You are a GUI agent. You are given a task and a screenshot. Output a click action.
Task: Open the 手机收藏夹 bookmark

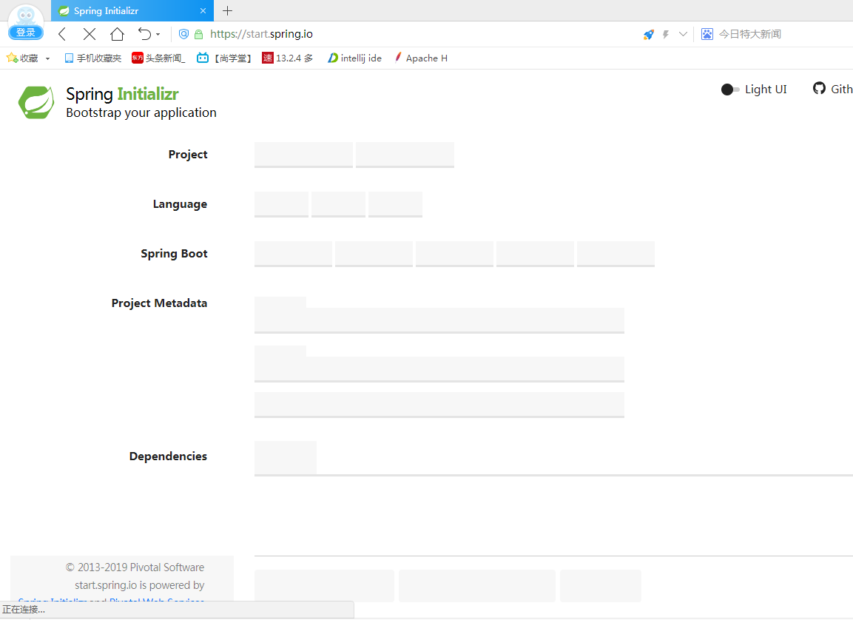point(93,58)
